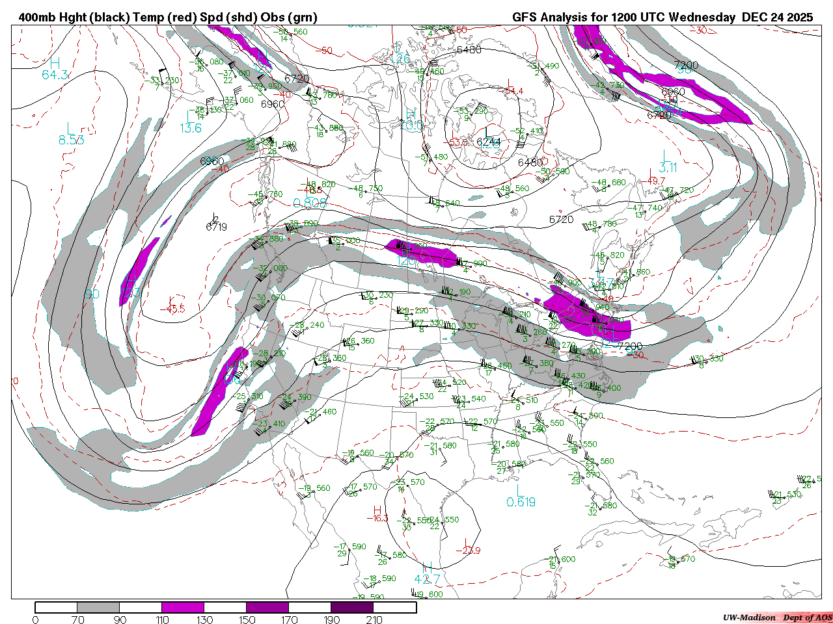
Task: Select the red "-45.5" temperature label
Action: tap(172, 309)
